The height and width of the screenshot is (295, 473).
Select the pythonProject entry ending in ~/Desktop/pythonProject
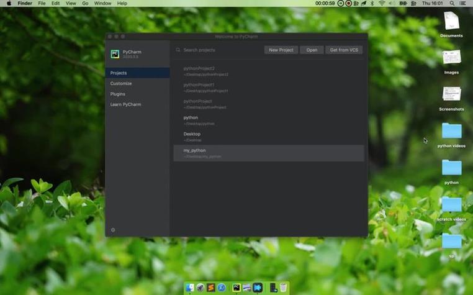click(x=269, y=104)
